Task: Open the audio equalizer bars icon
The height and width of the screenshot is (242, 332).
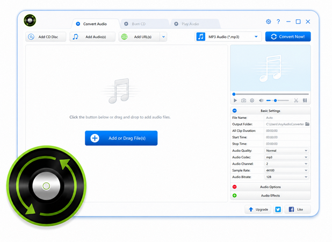Action: point(305,101)
